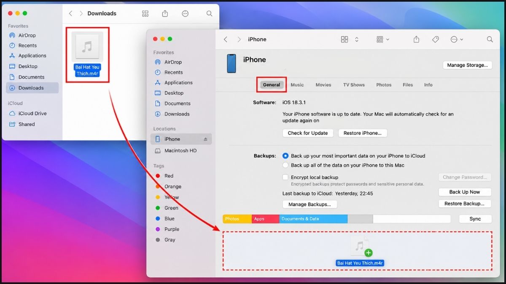This screenshot has height=284, width=506.
Task: Open iCloud Drive in Downloads window sidebar
Action: tap(32, 114)
